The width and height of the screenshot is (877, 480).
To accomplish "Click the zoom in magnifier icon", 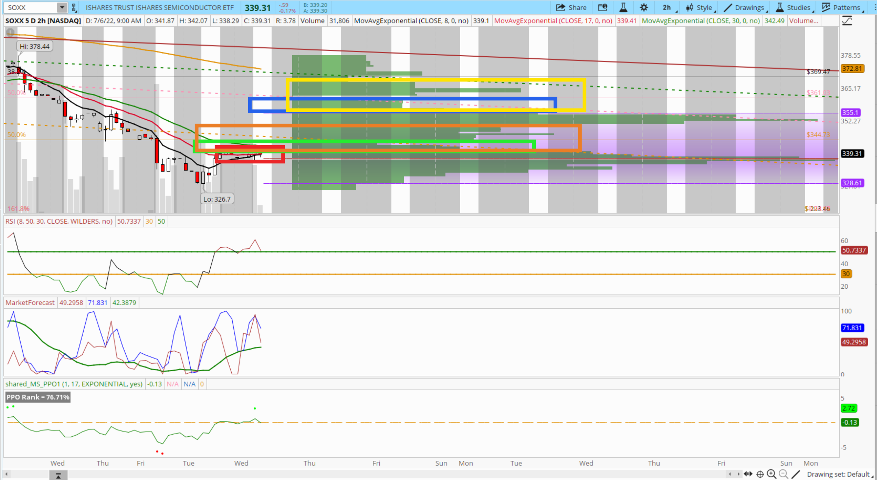I will click(x=771, y=474).
